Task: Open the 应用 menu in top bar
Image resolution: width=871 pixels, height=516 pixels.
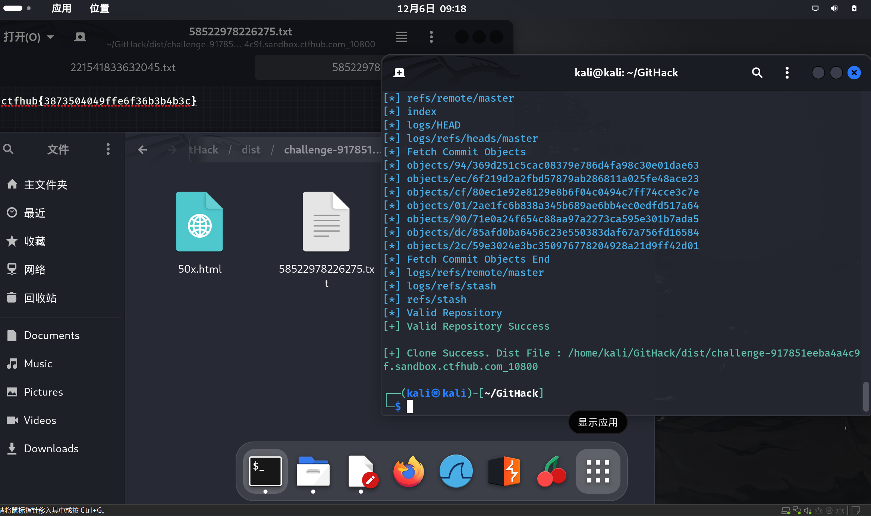Action: pos(62,8)
